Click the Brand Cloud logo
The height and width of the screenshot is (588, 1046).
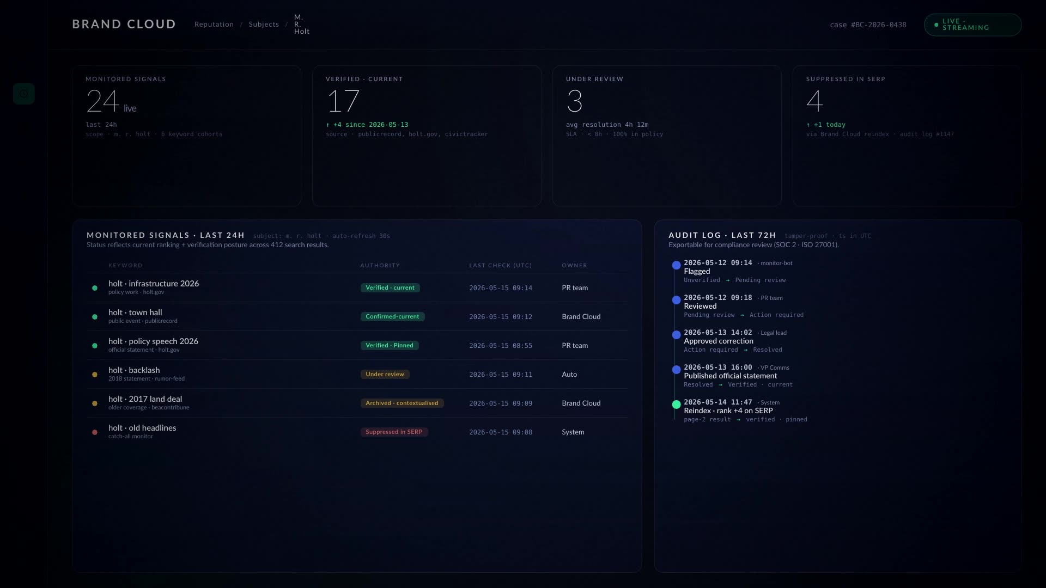(124, 24)
